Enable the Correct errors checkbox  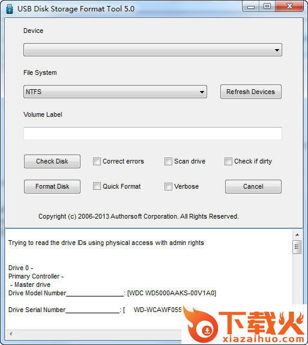[97, 161]
